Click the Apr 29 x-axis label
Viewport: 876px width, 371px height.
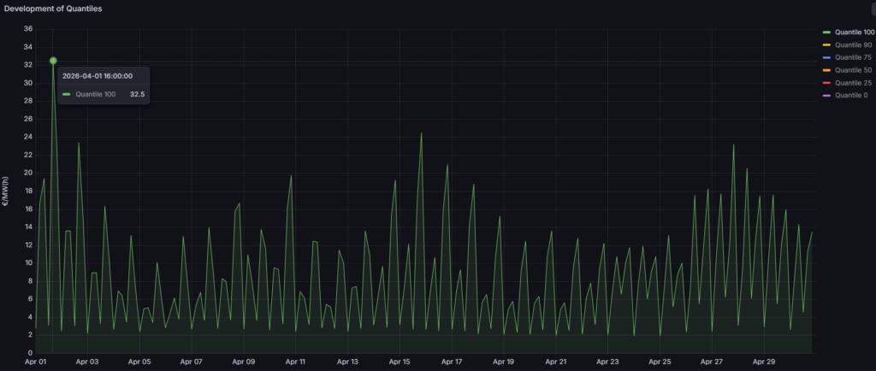pos(764,362)
